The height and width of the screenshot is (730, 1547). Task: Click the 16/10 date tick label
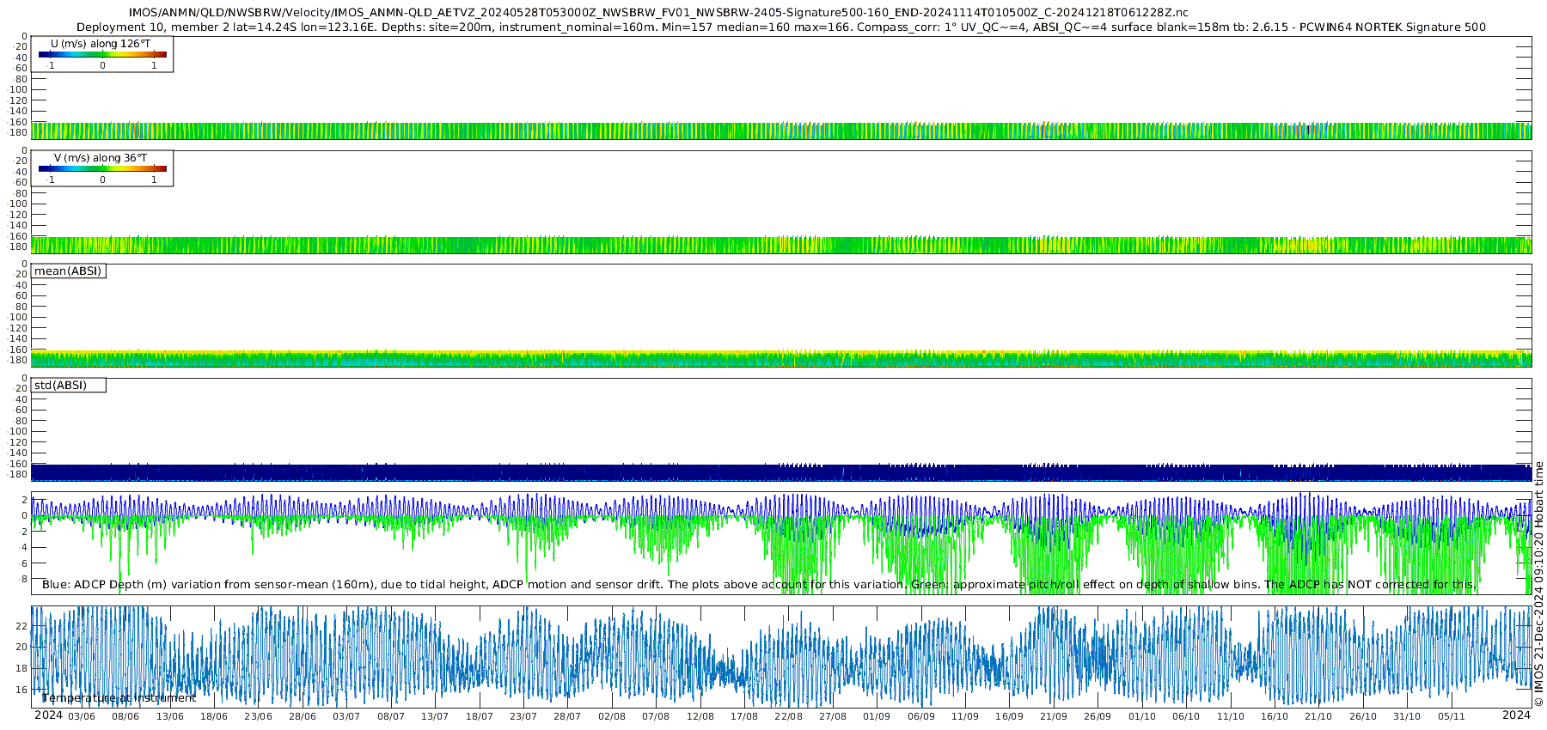tap(1275, 717)
